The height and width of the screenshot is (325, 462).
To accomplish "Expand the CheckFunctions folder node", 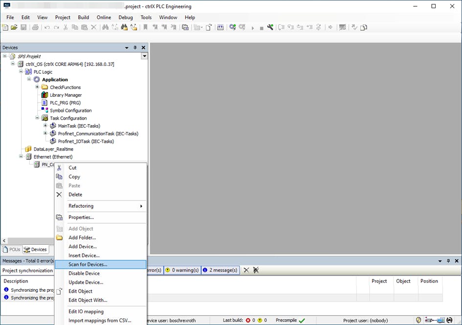I will tap(37, 87).
